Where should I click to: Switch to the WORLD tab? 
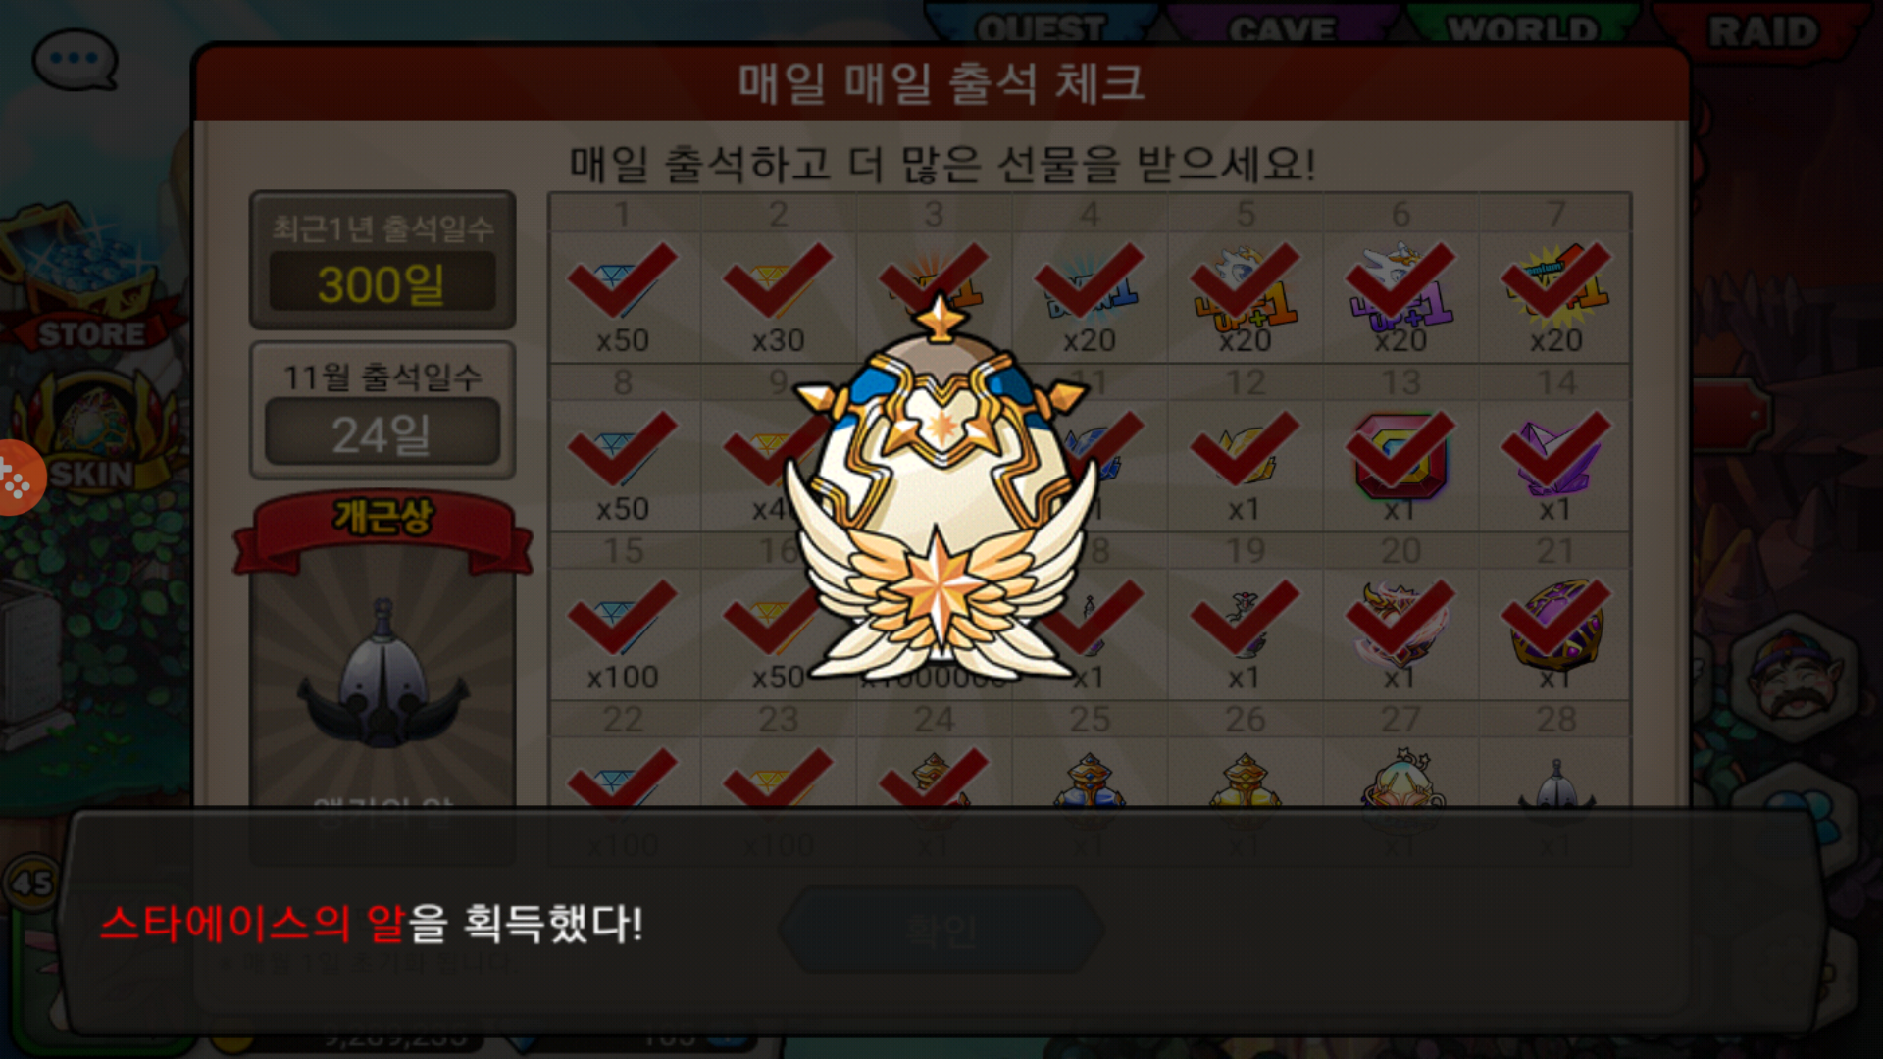[1523, 27]
